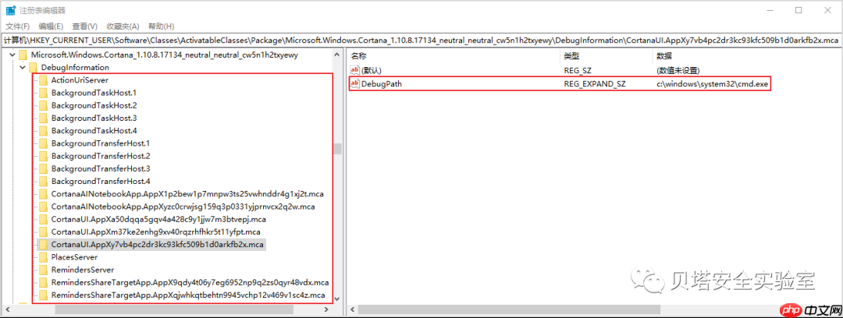Click the BackgroundTransferHost.4 folder icon
This screenshot has height=318, width=843.
click(x=43, y=181)
